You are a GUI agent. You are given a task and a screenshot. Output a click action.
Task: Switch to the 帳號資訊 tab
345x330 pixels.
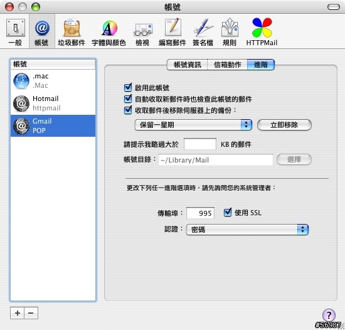click(x=188, y=65)
